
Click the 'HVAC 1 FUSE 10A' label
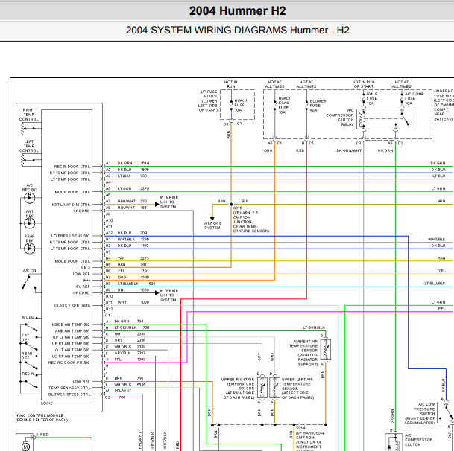(x=241, y=105)
